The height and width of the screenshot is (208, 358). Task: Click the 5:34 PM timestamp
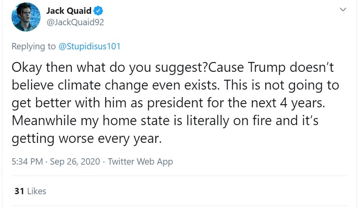(27, 161)
